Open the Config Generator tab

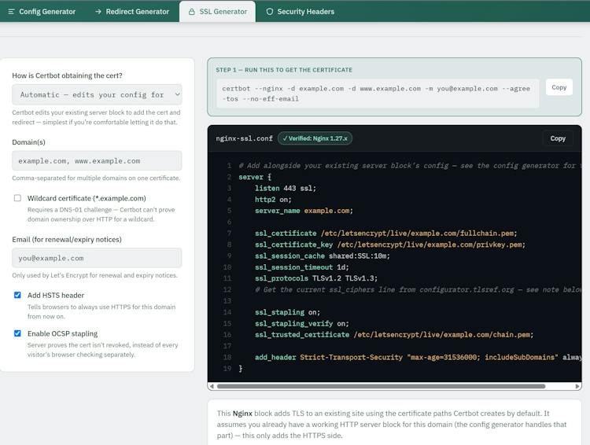[x=42, y=12]
